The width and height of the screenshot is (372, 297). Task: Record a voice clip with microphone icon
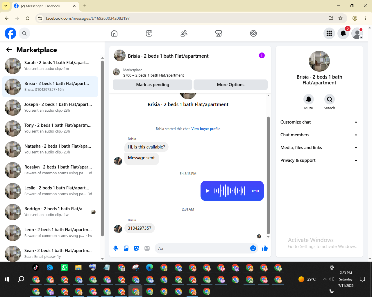pyautogui.click(x=116, y=248)
